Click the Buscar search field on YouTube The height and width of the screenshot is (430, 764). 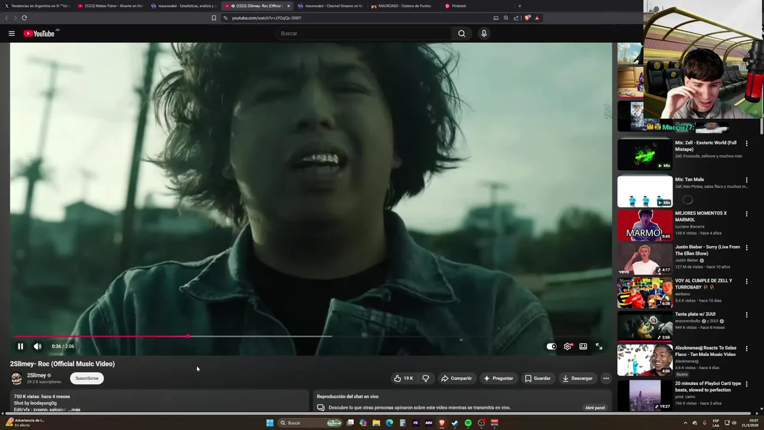(x=364, y=33)
